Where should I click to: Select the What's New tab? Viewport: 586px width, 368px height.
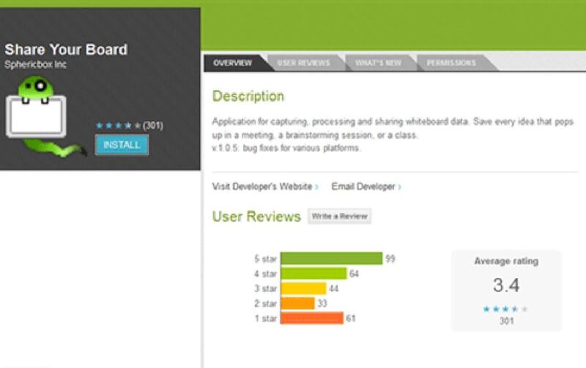tap(378, 63)
